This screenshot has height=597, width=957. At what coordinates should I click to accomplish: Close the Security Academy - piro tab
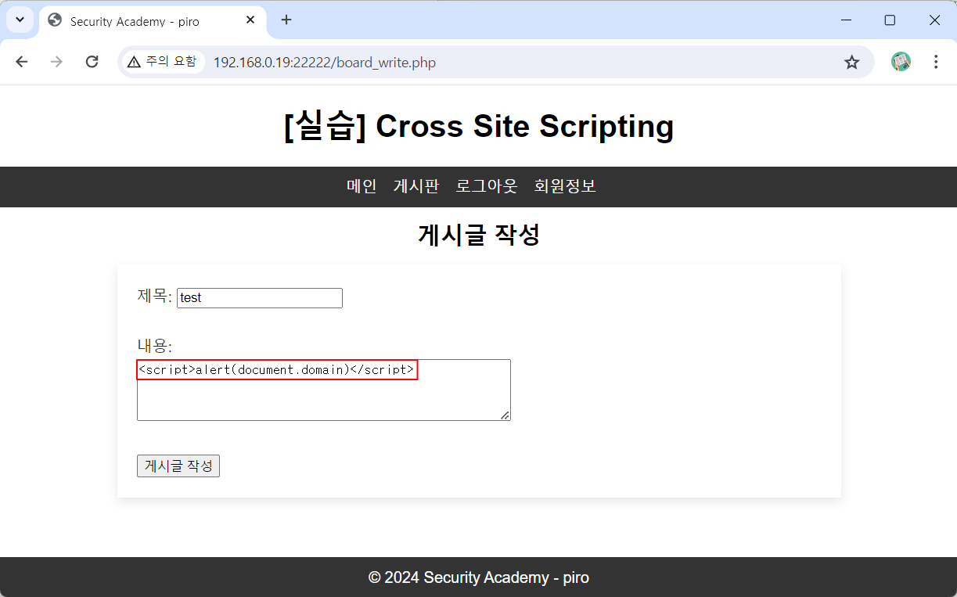(x=250, y=20)
